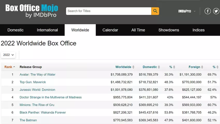This screenshot has width=220, height=124.
Task: Open the Black Panther: Wakanda Forever link
Action: click(x=43, y=112)
